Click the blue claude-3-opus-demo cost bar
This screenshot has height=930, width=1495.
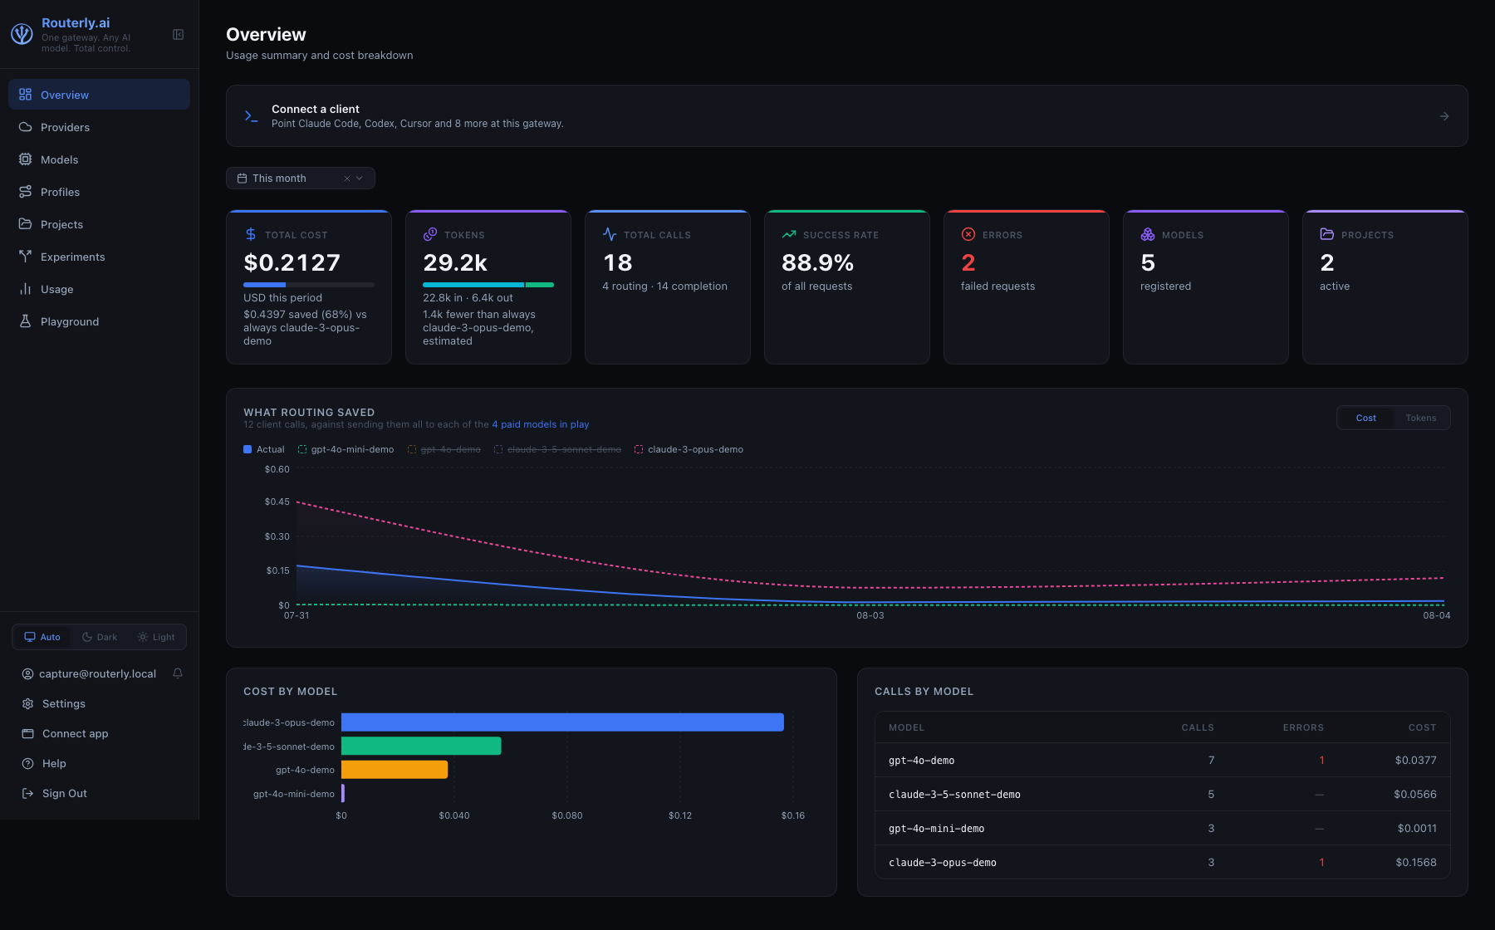pos(562,722)
